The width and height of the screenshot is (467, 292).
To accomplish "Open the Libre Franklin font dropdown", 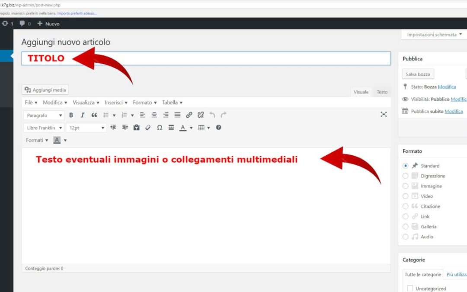I will point(43,128).
